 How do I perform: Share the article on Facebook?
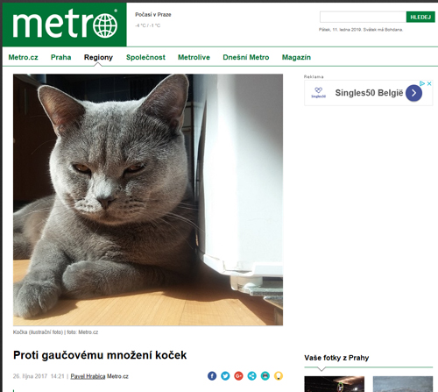(212, 375)
